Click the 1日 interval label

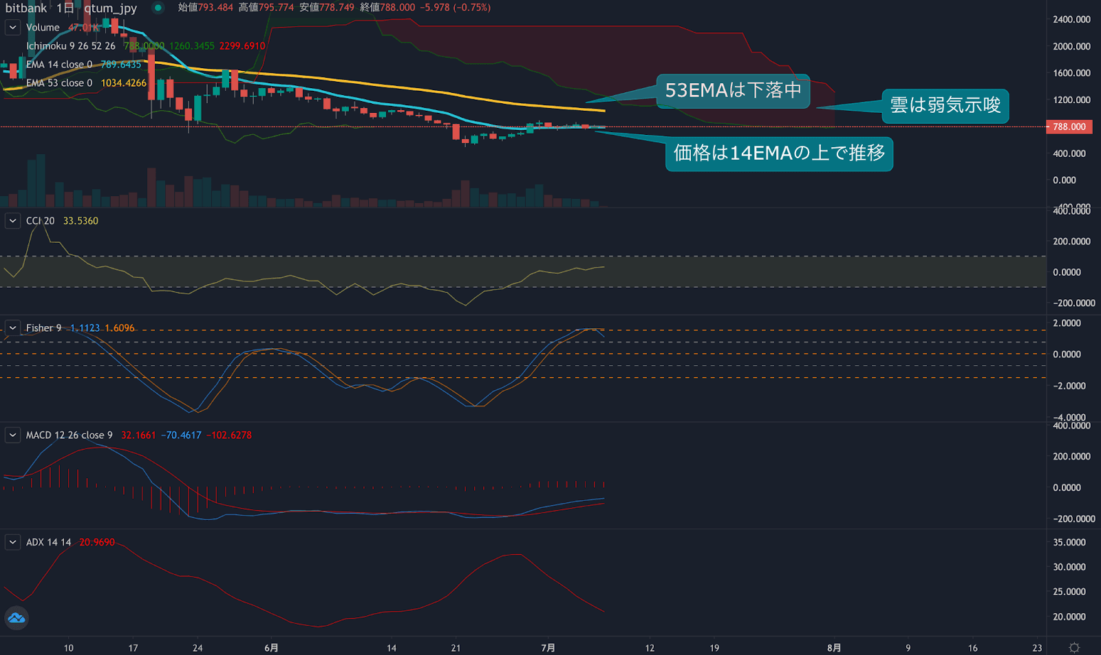click(x=65, y=8)
